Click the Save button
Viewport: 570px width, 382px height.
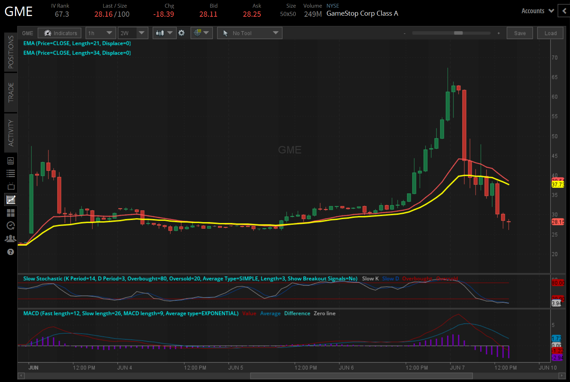coord(520,33)
